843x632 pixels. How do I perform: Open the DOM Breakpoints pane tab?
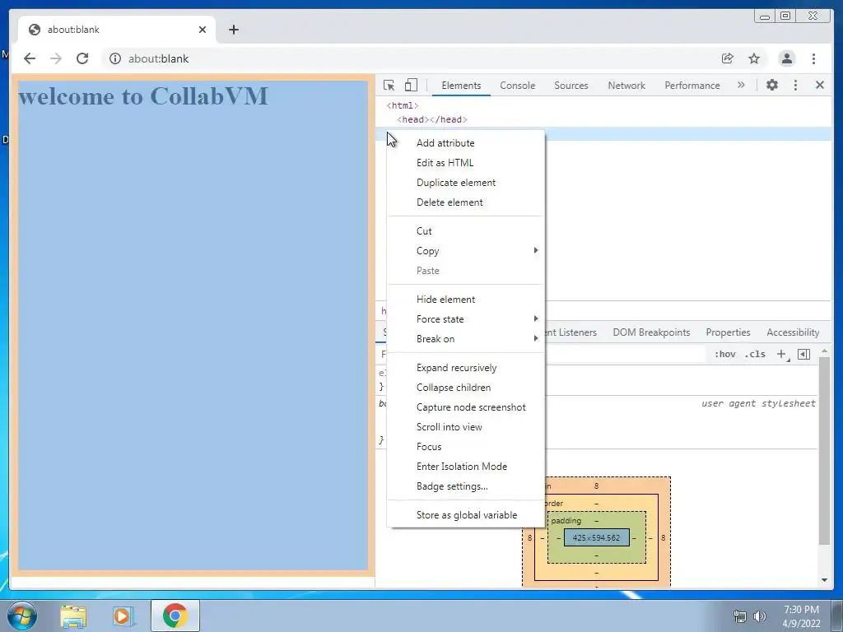click(x=651, y=332)
